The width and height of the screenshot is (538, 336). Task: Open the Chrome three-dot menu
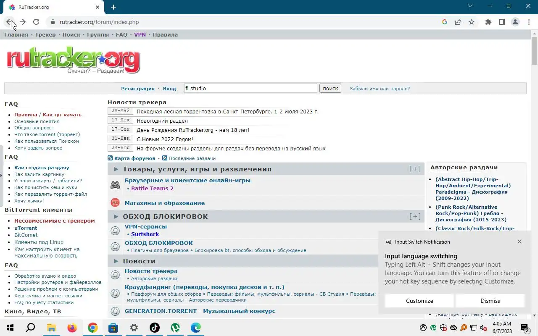coord(528,22)
